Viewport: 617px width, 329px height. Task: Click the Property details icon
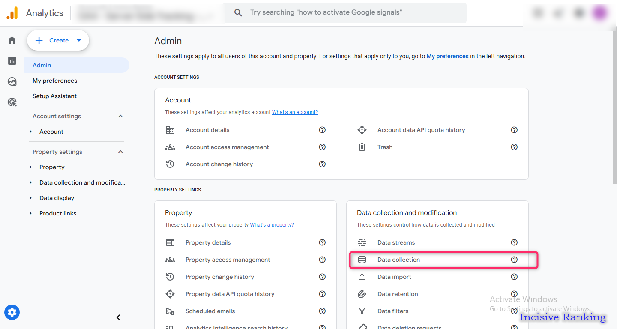tap(170, 242)
